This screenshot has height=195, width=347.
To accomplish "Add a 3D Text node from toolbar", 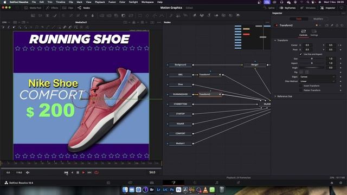I will pos(209,16).
